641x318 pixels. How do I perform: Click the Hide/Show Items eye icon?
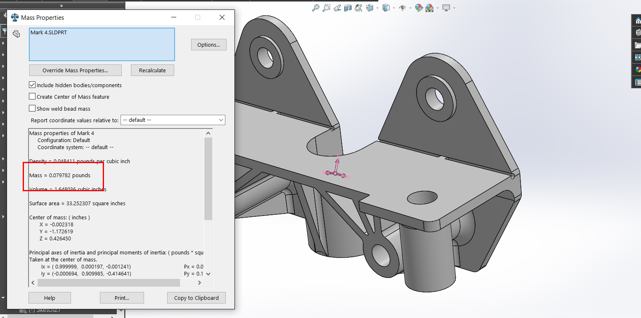point(402,7)
